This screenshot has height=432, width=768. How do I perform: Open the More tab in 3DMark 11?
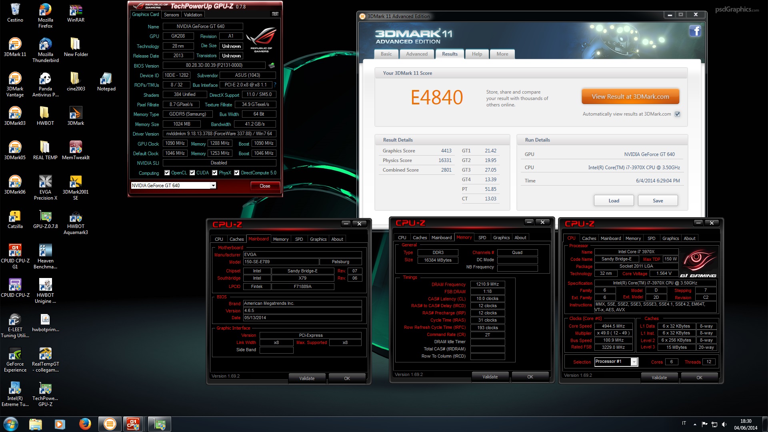(x=502, y=54)
